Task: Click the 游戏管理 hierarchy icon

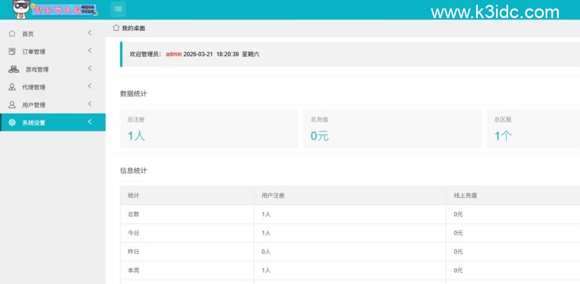Action: (13, 69)
